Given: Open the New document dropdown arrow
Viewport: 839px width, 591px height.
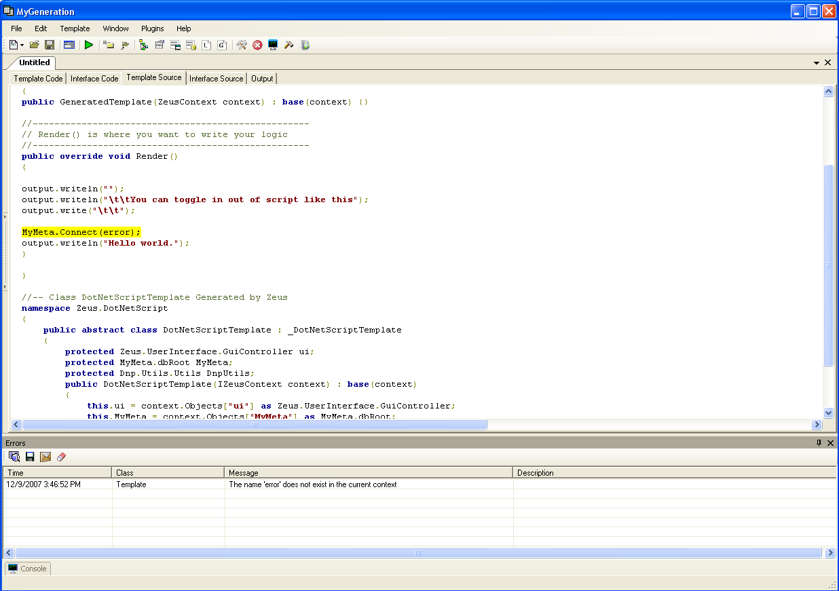Looking at the screenshot, I should 22,45.
